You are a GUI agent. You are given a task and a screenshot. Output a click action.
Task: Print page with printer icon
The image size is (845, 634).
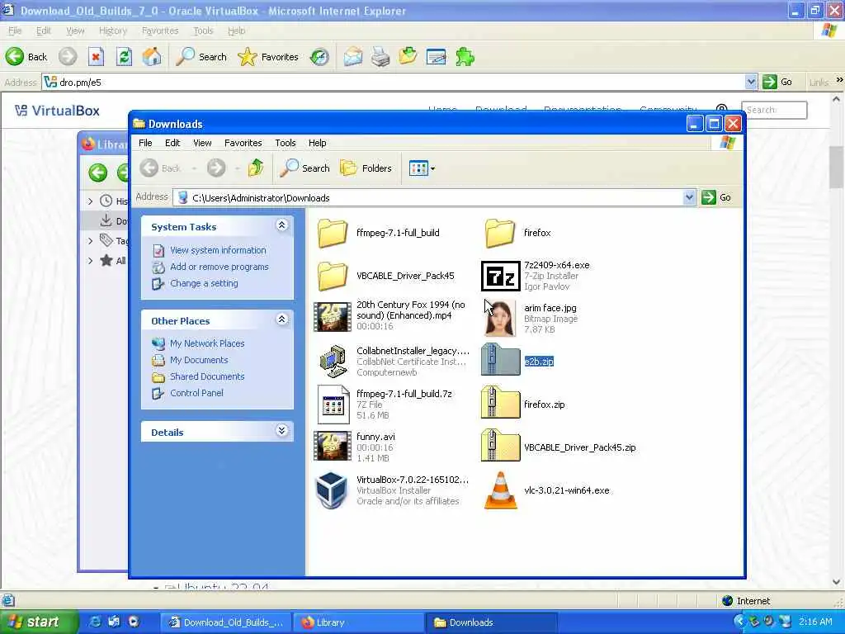(380, 57)
